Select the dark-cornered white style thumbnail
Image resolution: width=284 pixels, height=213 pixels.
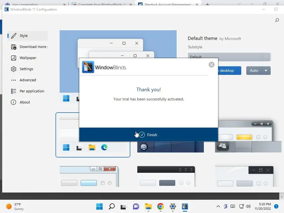click(244, 176)
